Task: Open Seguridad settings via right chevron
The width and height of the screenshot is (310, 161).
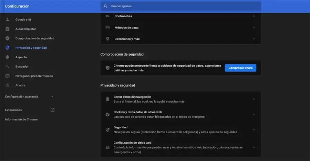Action: pos(254,129)
